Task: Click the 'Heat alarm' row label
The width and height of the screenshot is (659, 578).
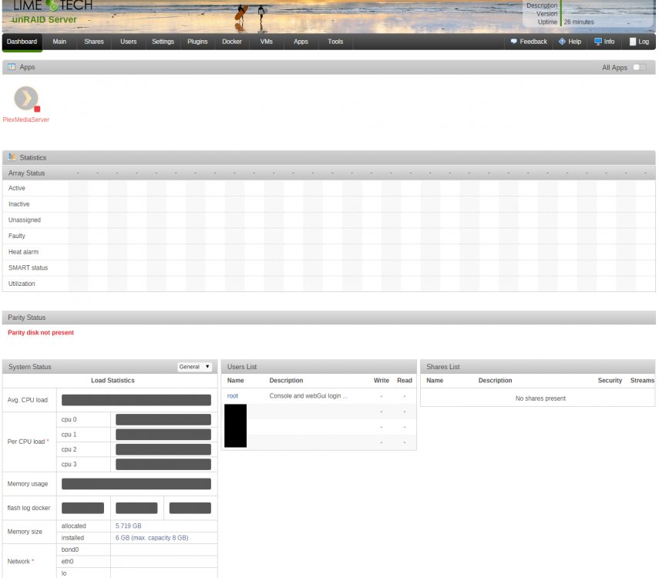Action: click(x=24, y=252)
